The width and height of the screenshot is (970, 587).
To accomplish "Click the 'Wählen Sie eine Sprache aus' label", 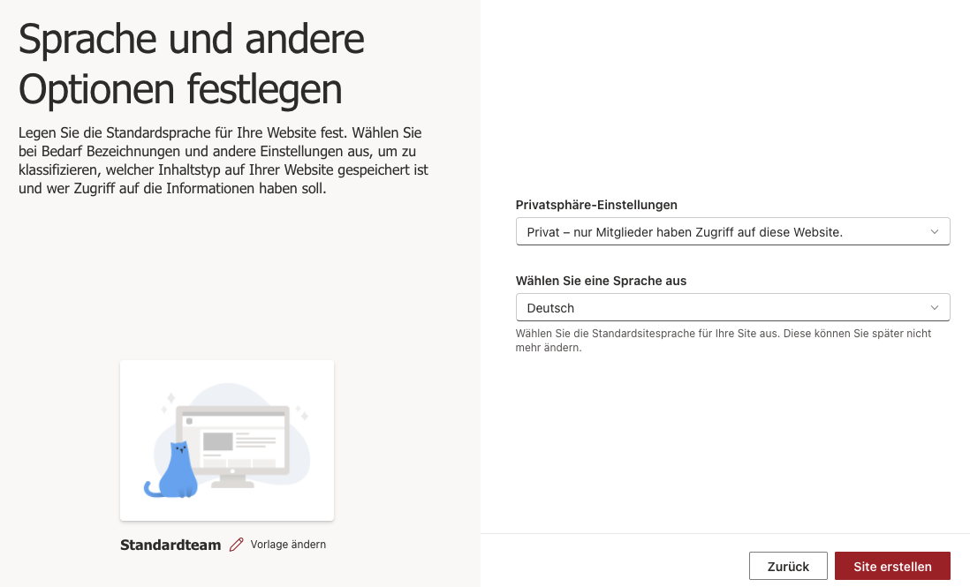I will (601, 281).
